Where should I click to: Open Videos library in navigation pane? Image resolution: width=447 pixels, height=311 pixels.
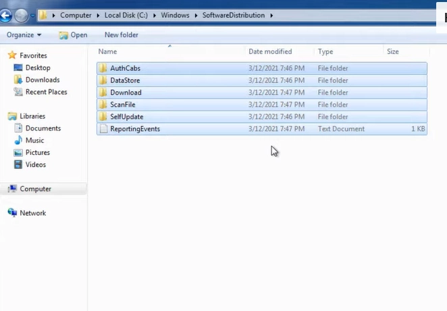click(x=36, y=165)
